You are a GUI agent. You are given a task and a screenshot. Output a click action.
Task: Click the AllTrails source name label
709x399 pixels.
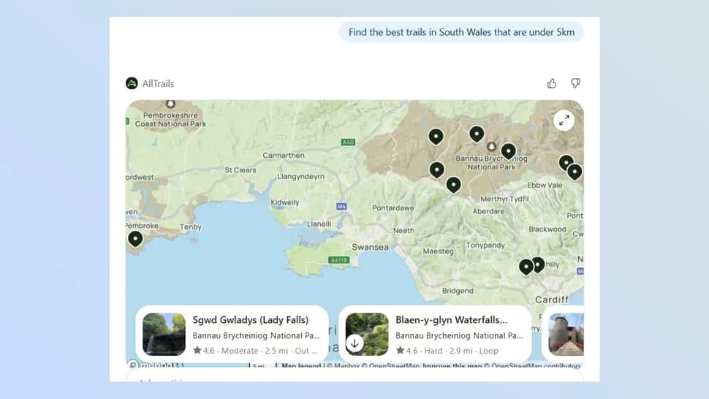point(158,83)
